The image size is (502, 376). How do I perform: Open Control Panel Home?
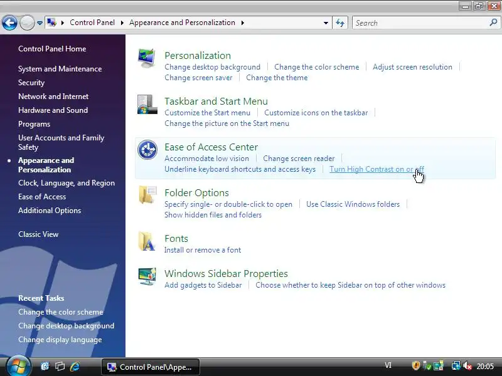click(x=52, y=49)
